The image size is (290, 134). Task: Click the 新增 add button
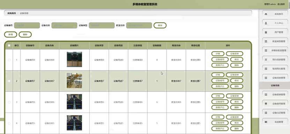click(x=10, y=35)
